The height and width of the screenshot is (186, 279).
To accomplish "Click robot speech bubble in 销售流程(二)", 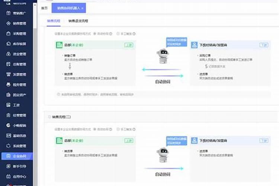I will [177, 141].
